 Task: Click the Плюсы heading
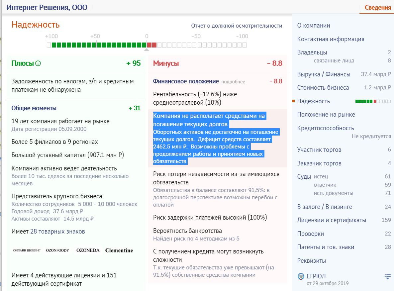pyautogui.click(x=23, y=63)
